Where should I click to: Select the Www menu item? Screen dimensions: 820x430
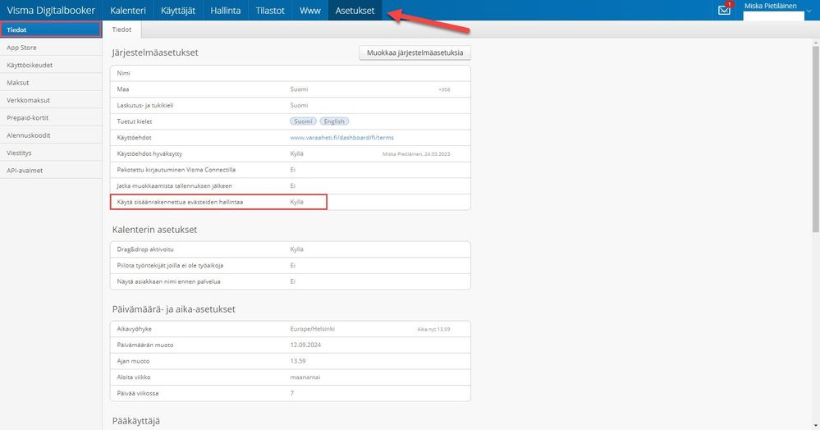click(x=309, y=10)
